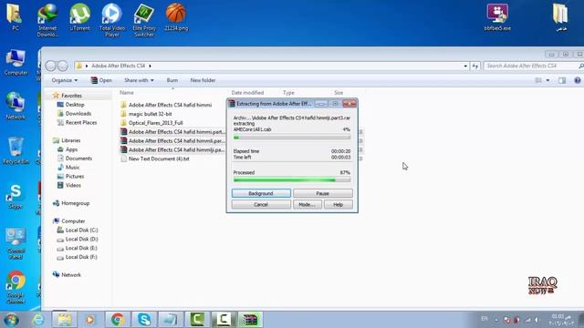Click Adobe After Effects CS4 breadcrumb
584x328 pixels.
tap(119, 66)
